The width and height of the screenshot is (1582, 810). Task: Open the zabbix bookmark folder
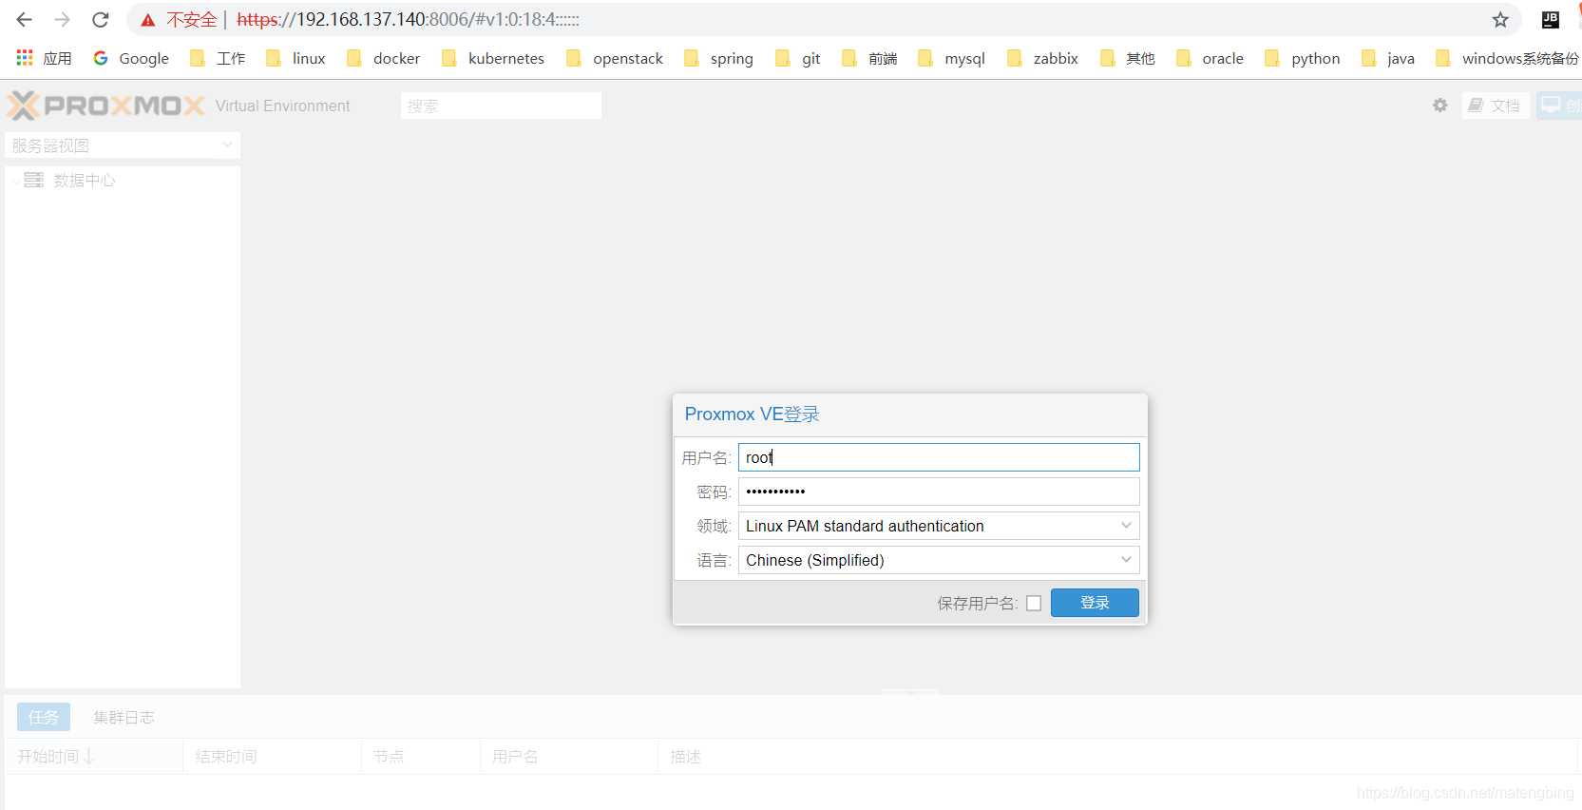tap(1042, 58)
